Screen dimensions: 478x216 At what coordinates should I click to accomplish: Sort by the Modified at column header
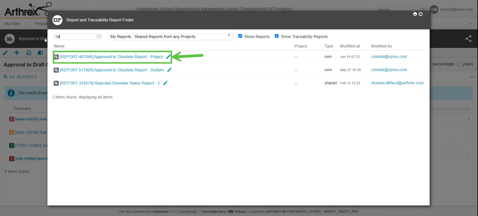(350, 46)
